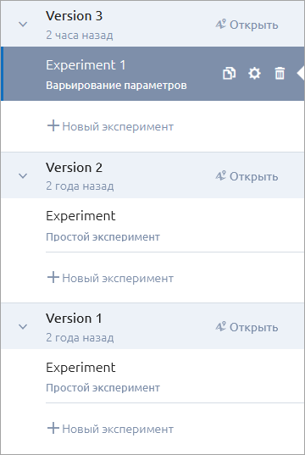Click the AnyLogic icon beside Version 2 Открыть
Image resolution: width=305 pixels, height=455 pixels.
tap(220, 176)
